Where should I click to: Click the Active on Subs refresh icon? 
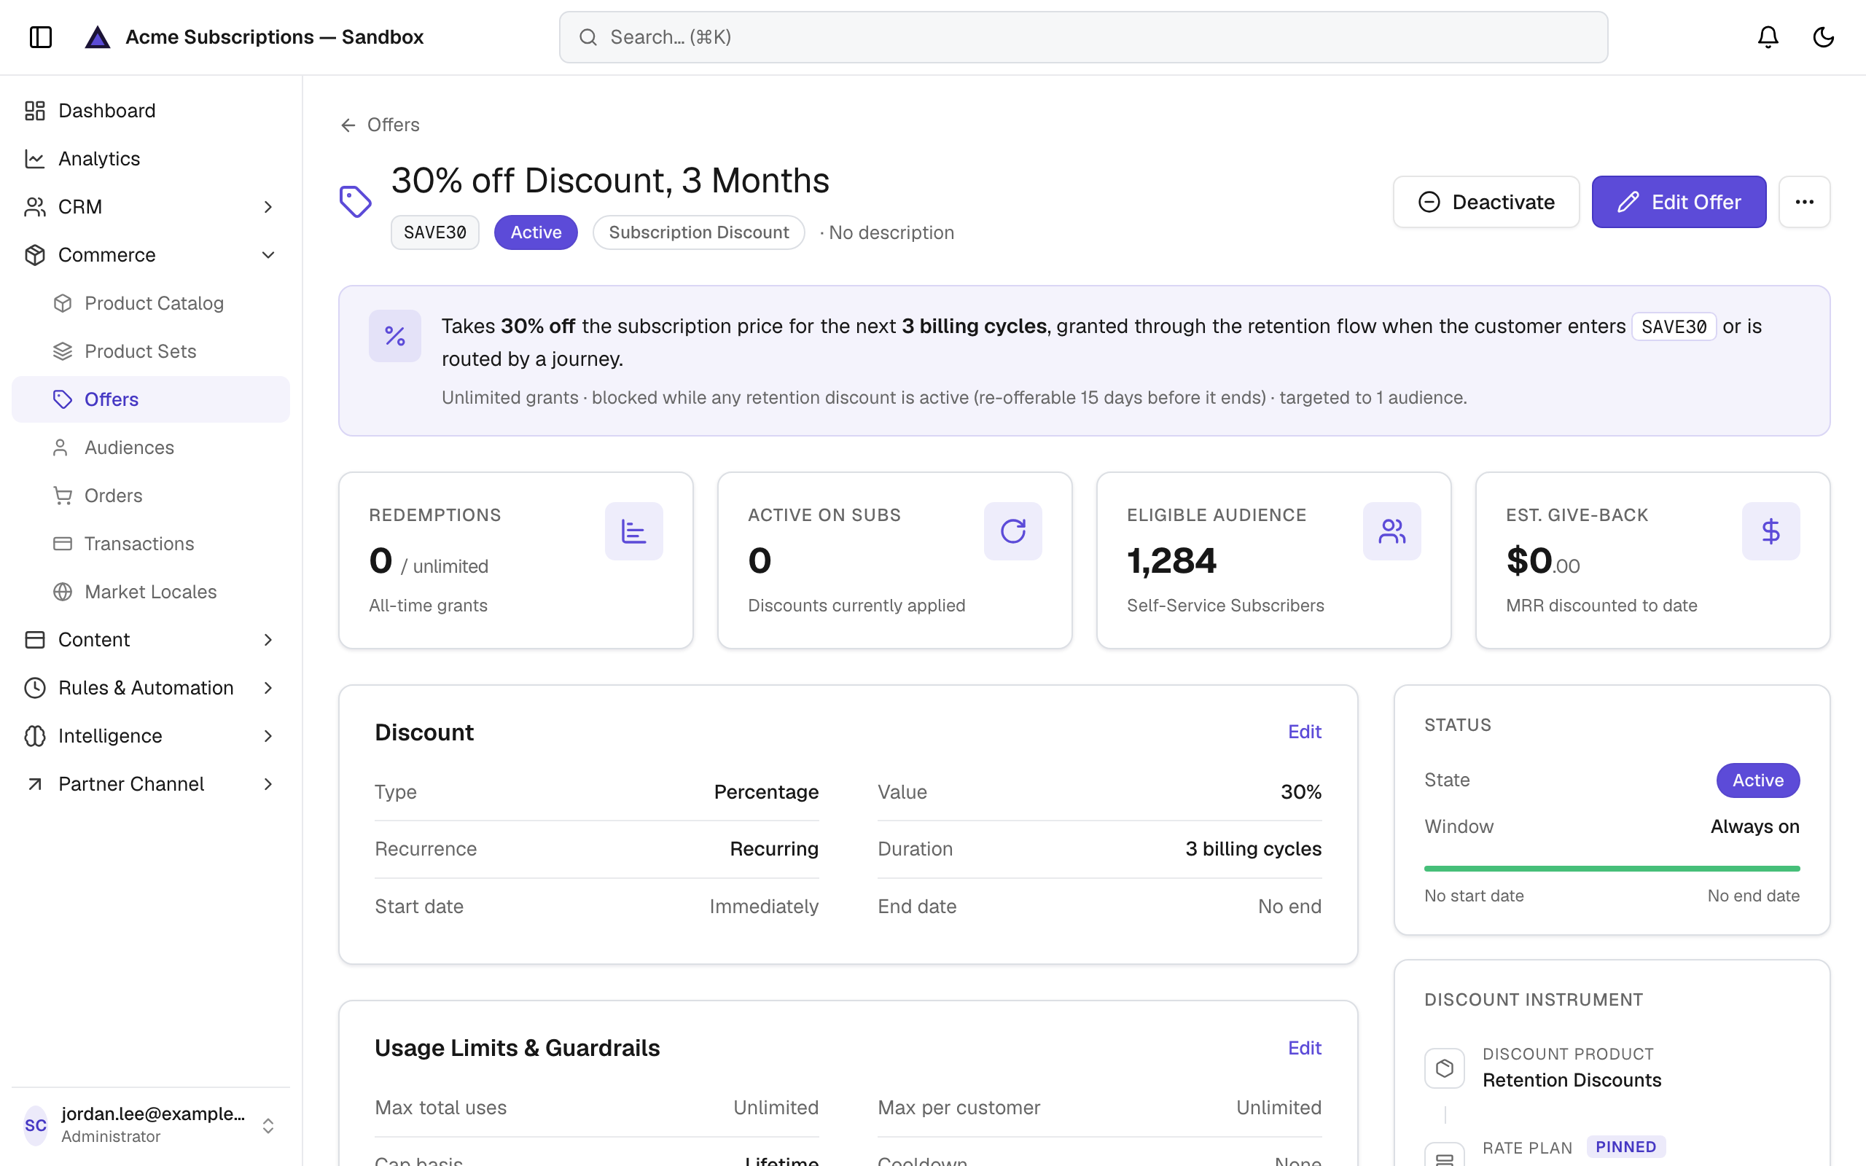pyautogui.click(x=1012, y=531)
